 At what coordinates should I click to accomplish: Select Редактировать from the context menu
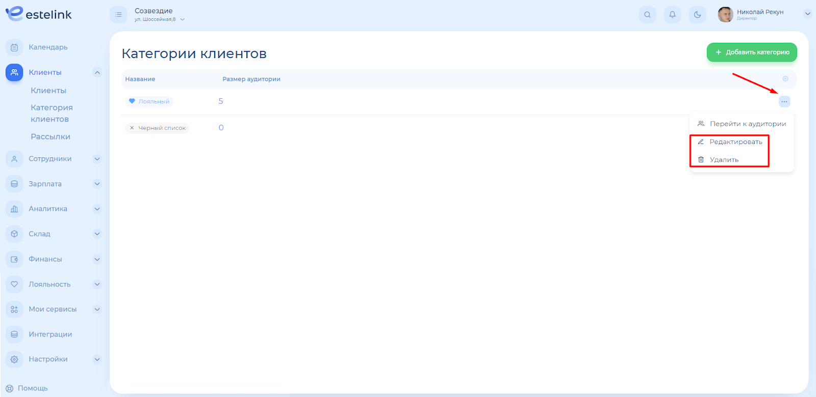735,142
